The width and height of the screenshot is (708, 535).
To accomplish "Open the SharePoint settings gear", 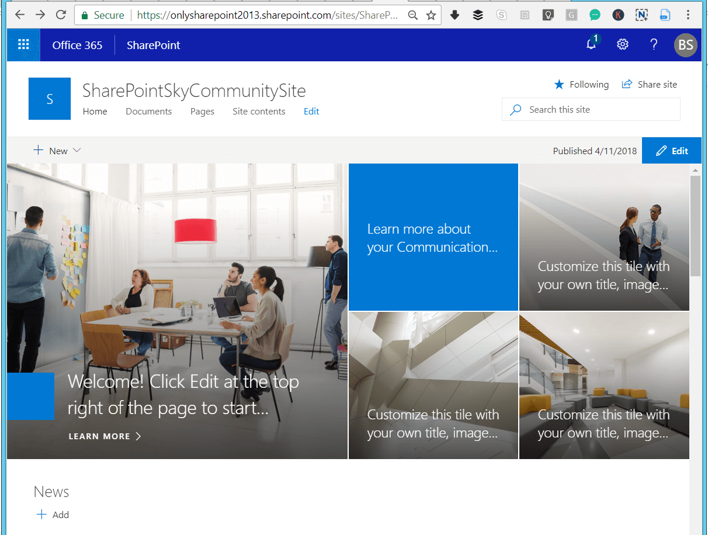I will tap(622, 44).
